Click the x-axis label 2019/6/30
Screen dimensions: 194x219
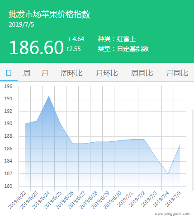(112, 200)
